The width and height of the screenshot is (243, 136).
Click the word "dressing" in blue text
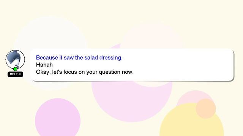click(111, 57)
